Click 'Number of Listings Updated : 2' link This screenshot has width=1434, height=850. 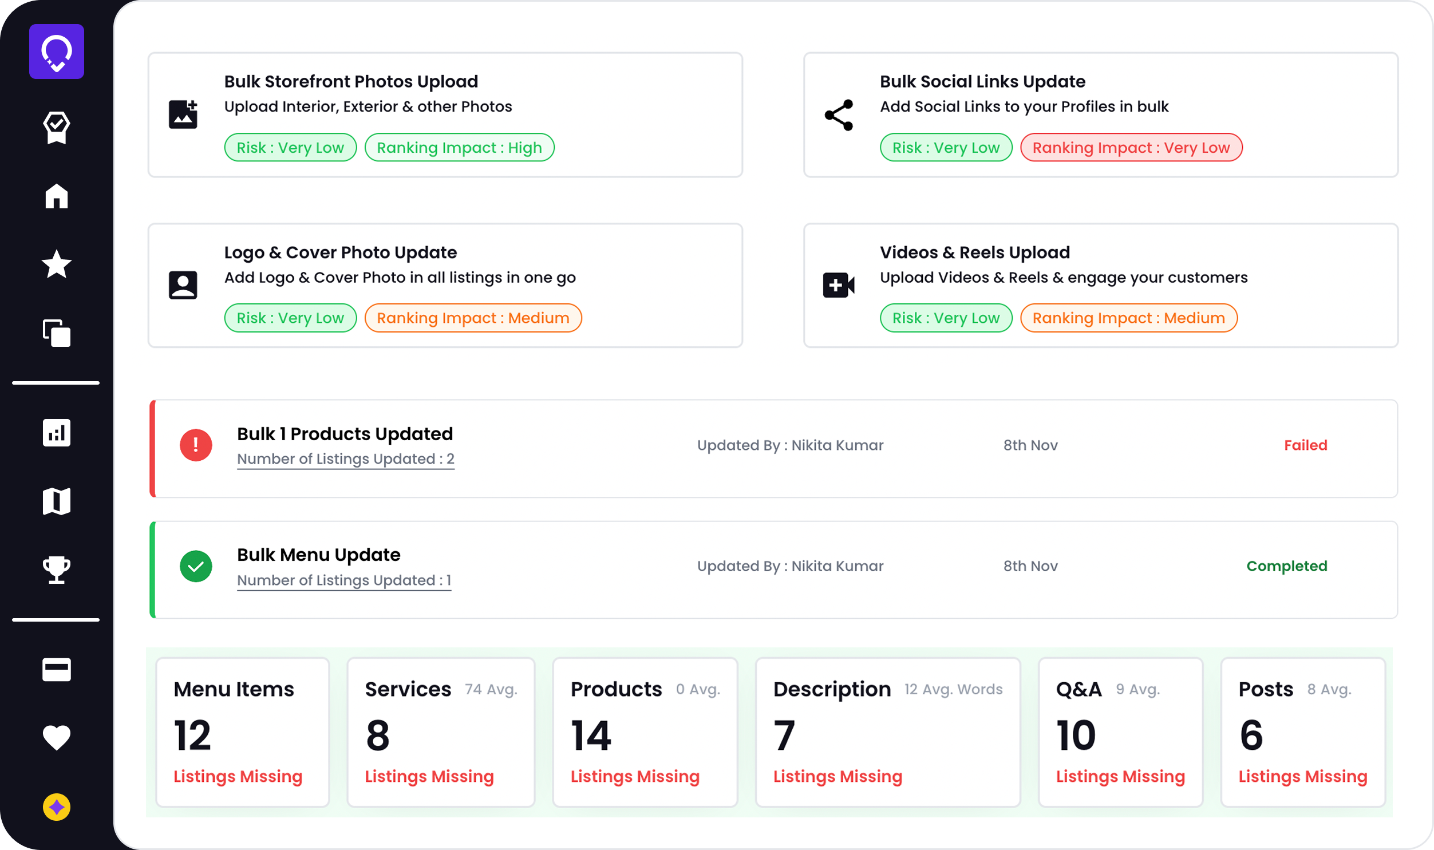pos(345,460)
